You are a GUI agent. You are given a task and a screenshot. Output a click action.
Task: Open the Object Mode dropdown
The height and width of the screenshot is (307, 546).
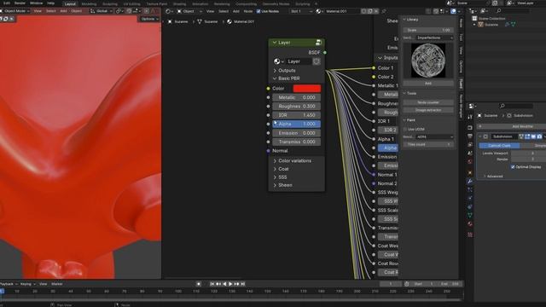coord(15,11)
